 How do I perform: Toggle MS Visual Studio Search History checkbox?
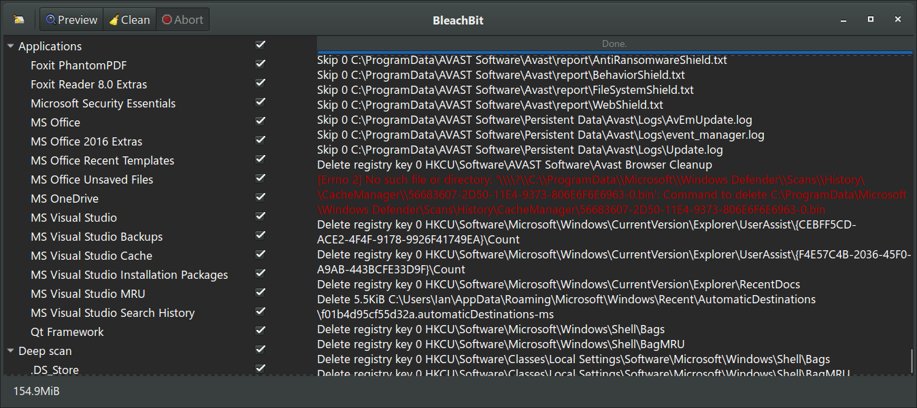click(x=261, y=311)
